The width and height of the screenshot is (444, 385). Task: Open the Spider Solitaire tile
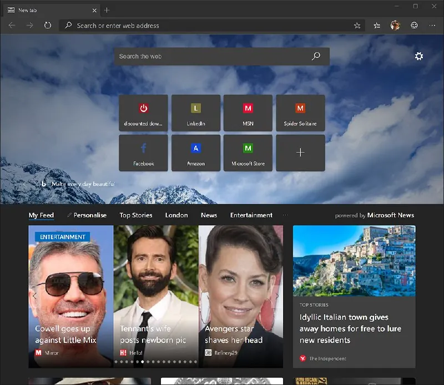point(300,113)
